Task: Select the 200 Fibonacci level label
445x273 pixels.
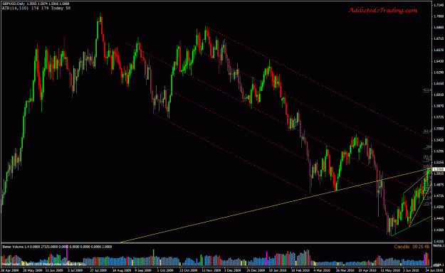Action: [428, 147]
